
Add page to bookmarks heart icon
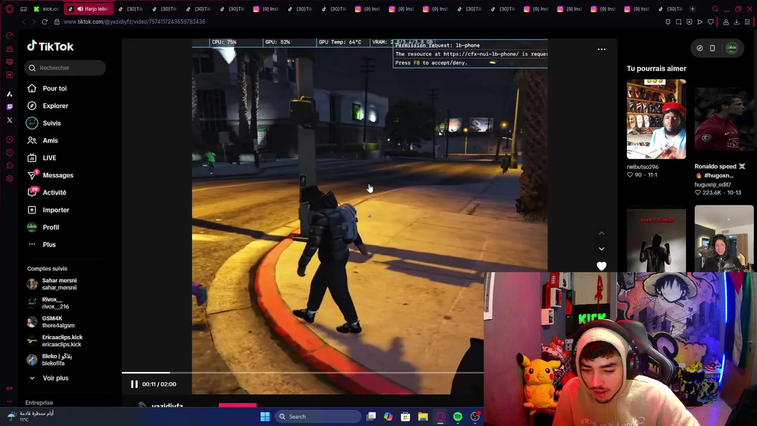711,22
